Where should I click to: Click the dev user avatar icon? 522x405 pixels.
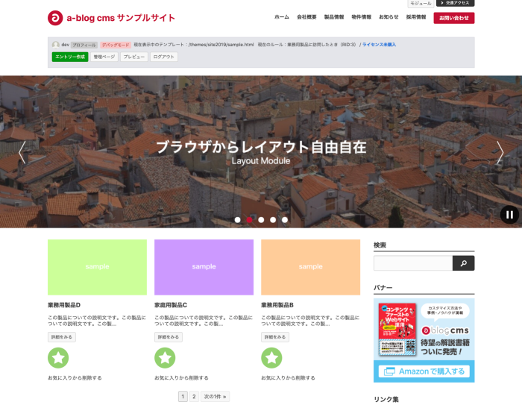click(x=56, y=45)
